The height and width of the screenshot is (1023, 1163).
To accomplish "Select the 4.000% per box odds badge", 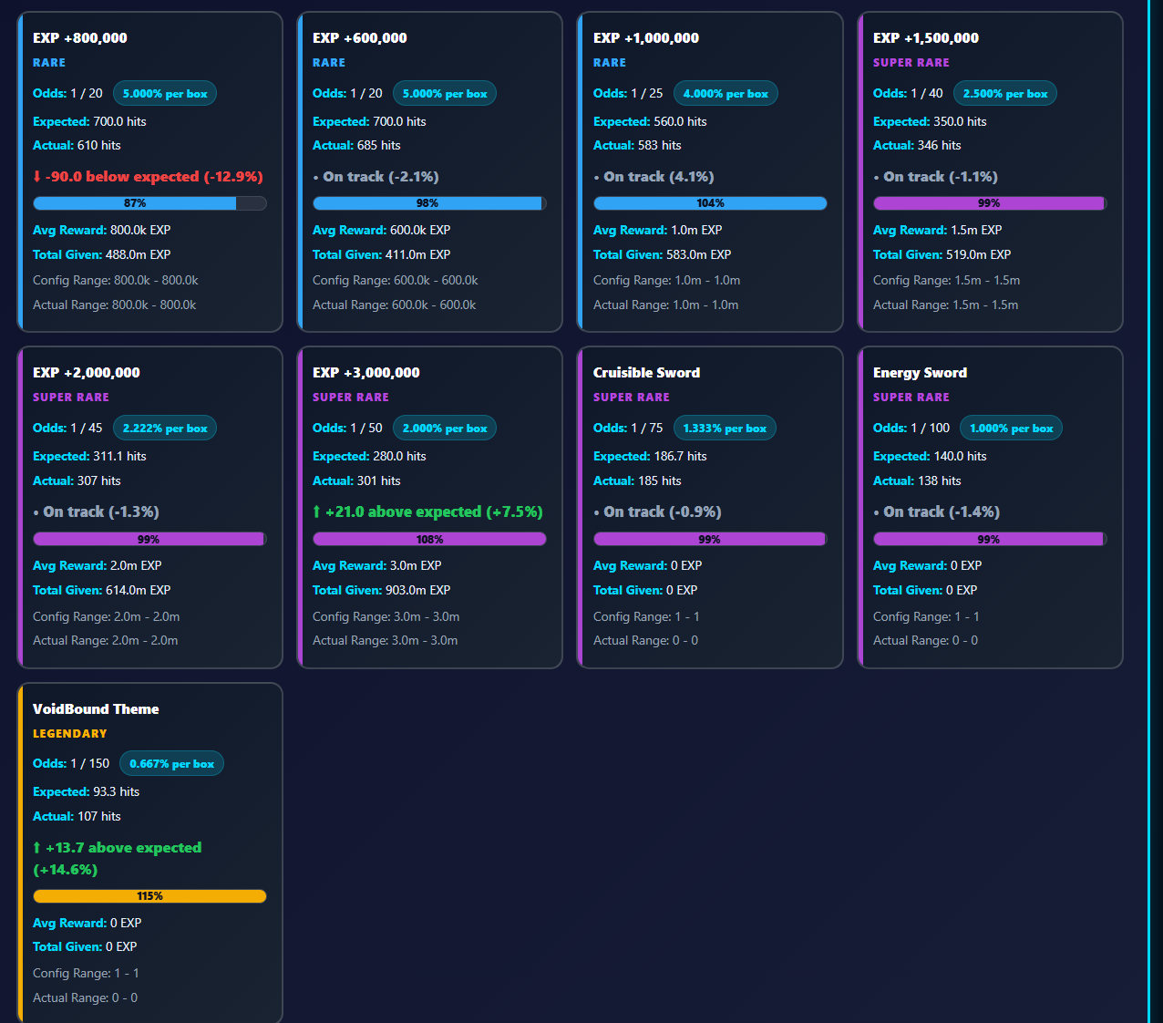I will [x=725, y=94].
